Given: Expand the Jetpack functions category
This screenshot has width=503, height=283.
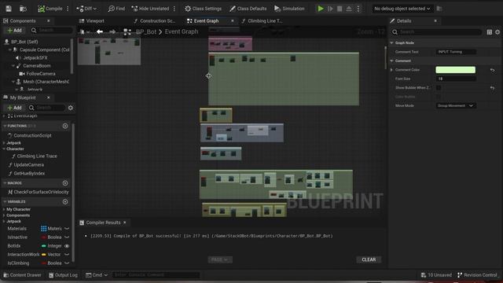Looking at the screenshot, I should pyautogui.click(x=4, y=143).
